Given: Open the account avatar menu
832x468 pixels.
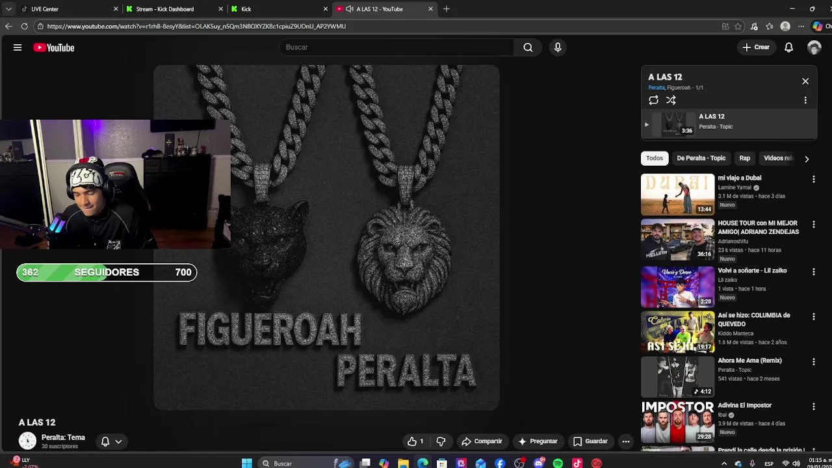Looking at the screenshot, I should click(814, 47).
